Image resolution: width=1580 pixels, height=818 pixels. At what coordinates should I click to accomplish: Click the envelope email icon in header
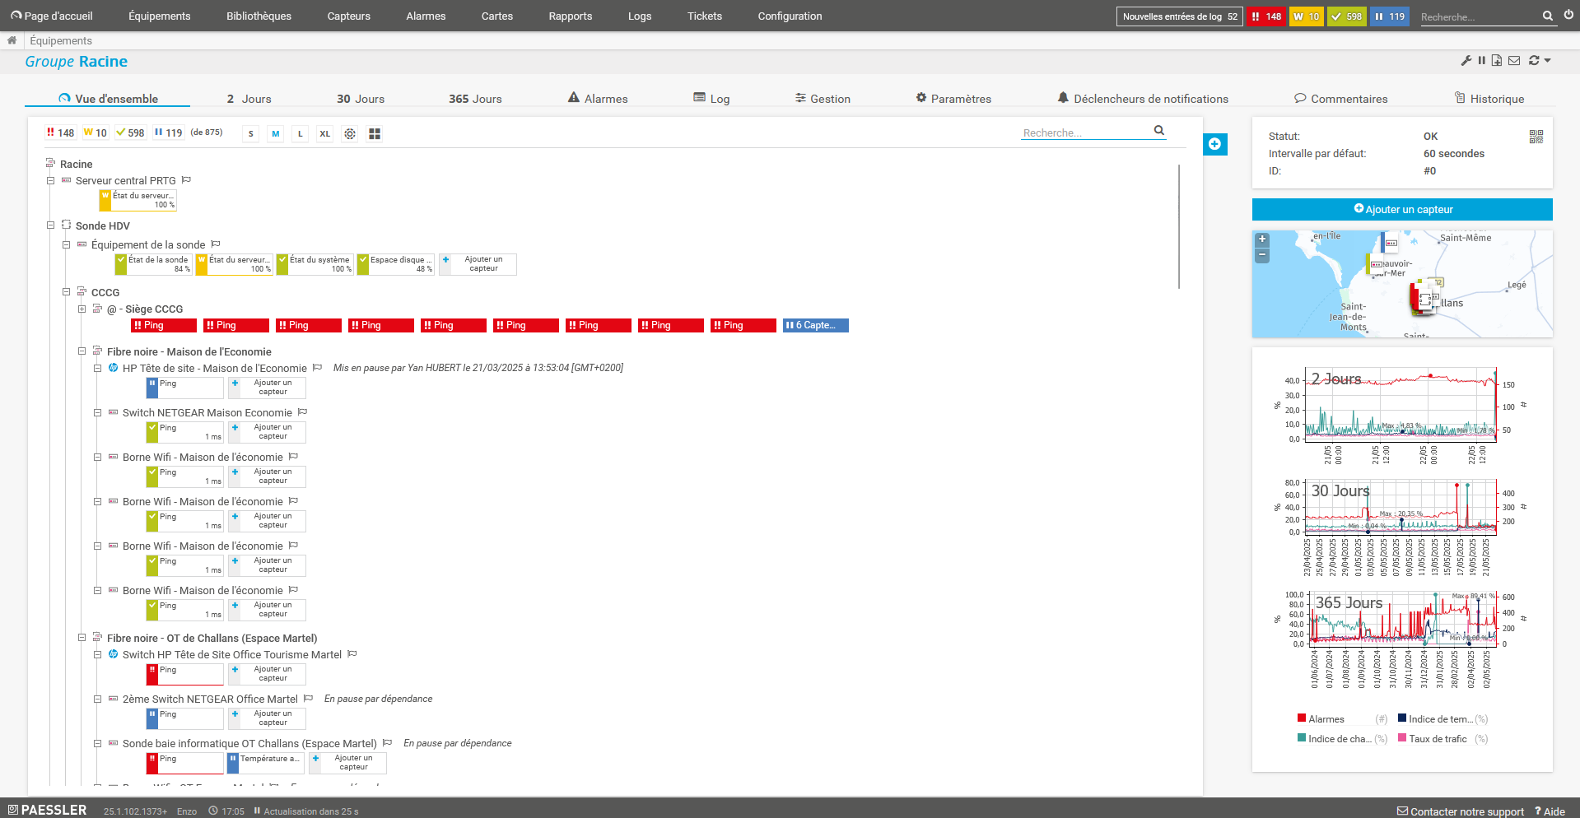click(1514, 61)
